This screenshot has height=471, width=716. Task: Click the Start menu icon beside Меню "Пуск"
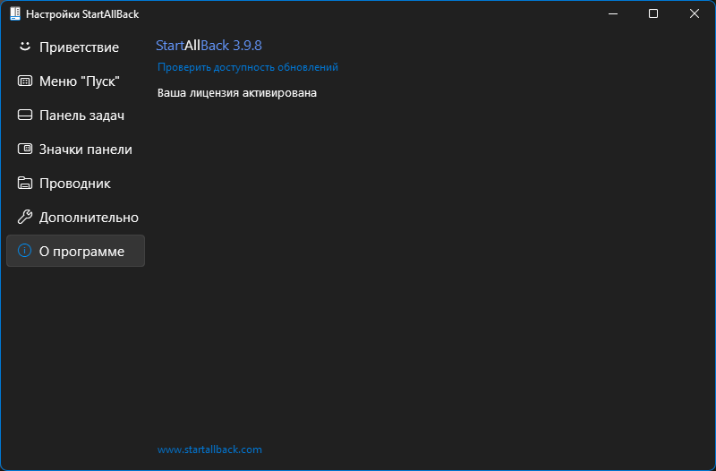click(x=25, y=81)
